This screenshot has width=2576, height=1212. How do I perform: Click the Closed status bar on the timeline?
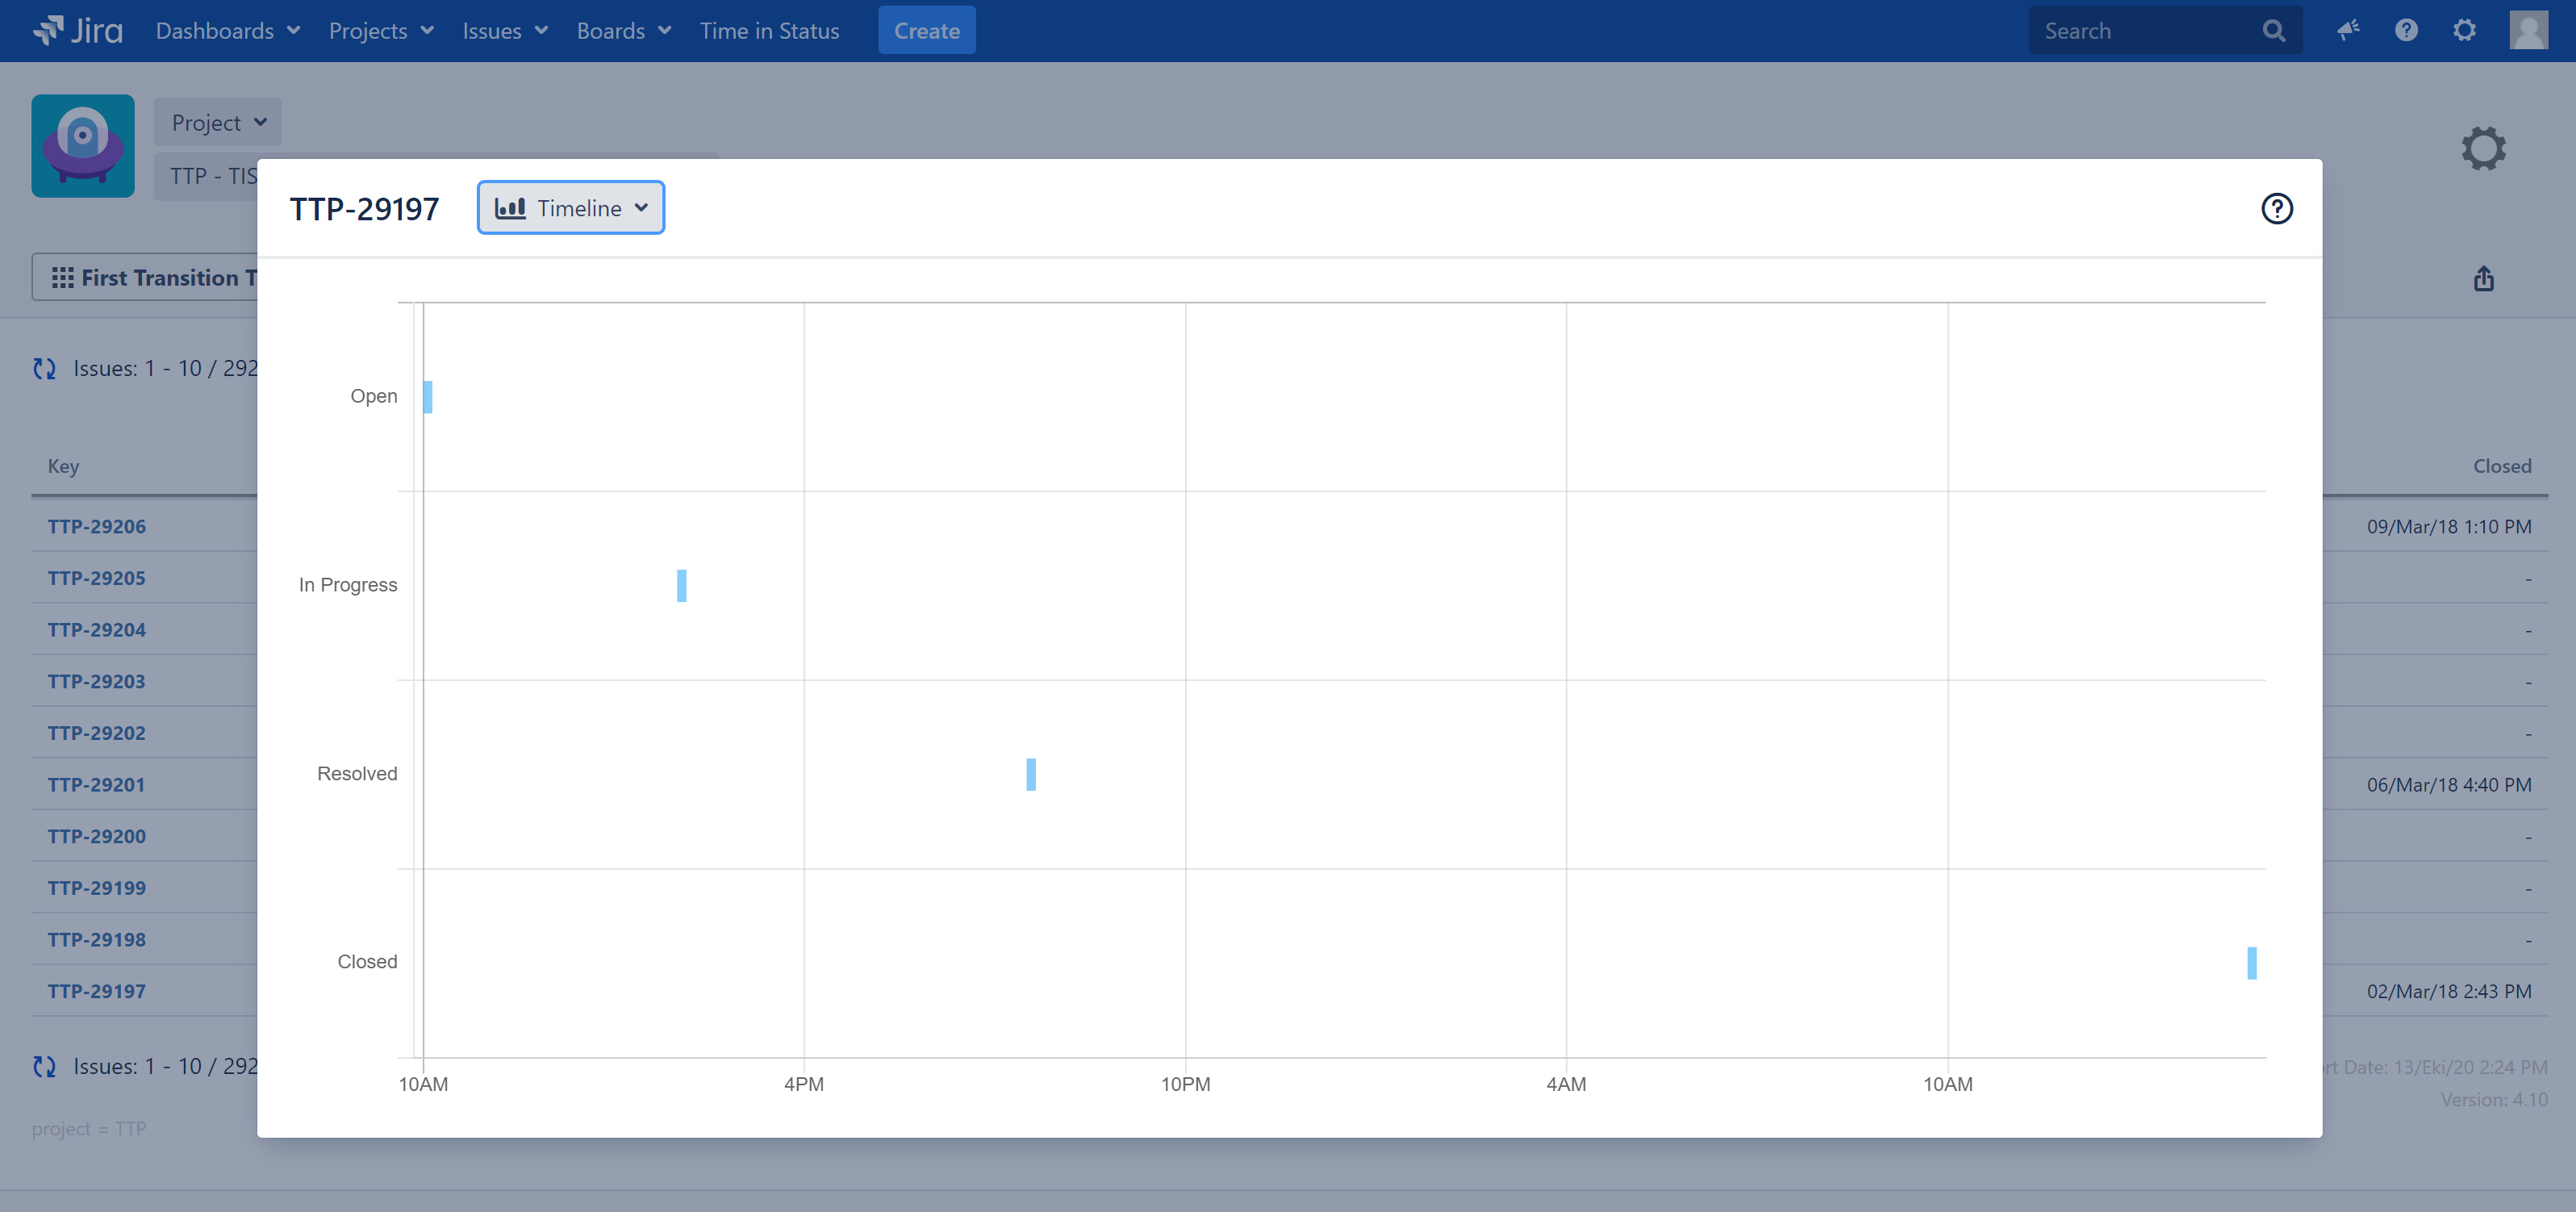click(2251, 962)
